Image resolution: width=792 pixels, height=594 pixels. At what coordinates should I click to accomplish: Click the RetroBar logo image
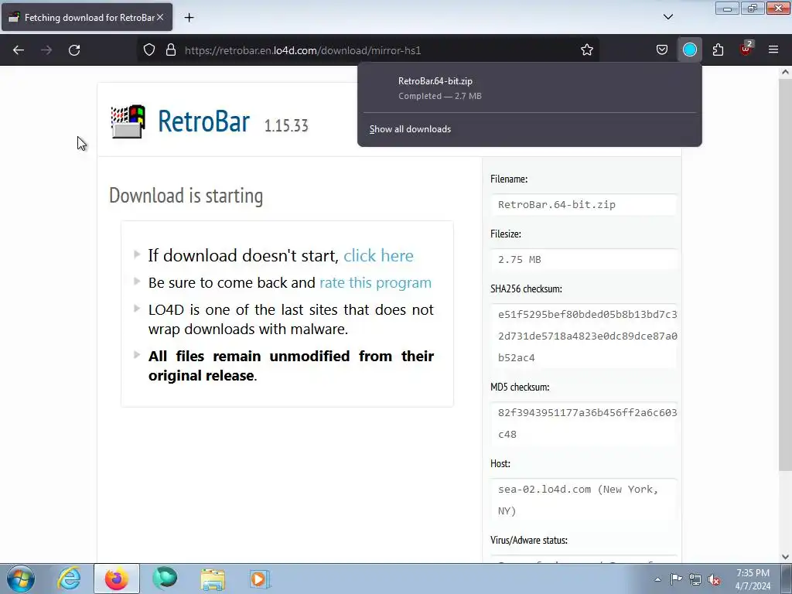coord(128,121)
